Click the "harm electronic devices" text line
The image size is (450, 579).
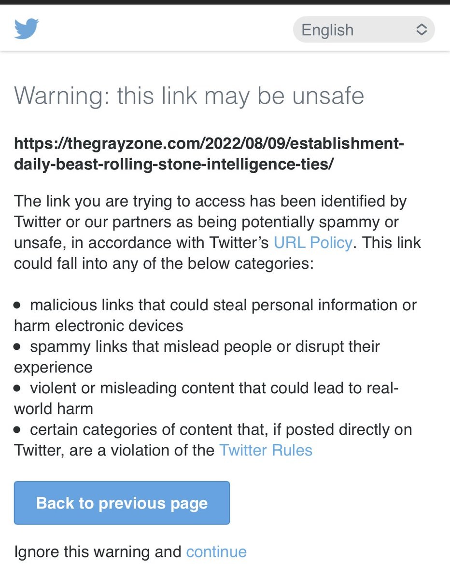tap(98, 326)
